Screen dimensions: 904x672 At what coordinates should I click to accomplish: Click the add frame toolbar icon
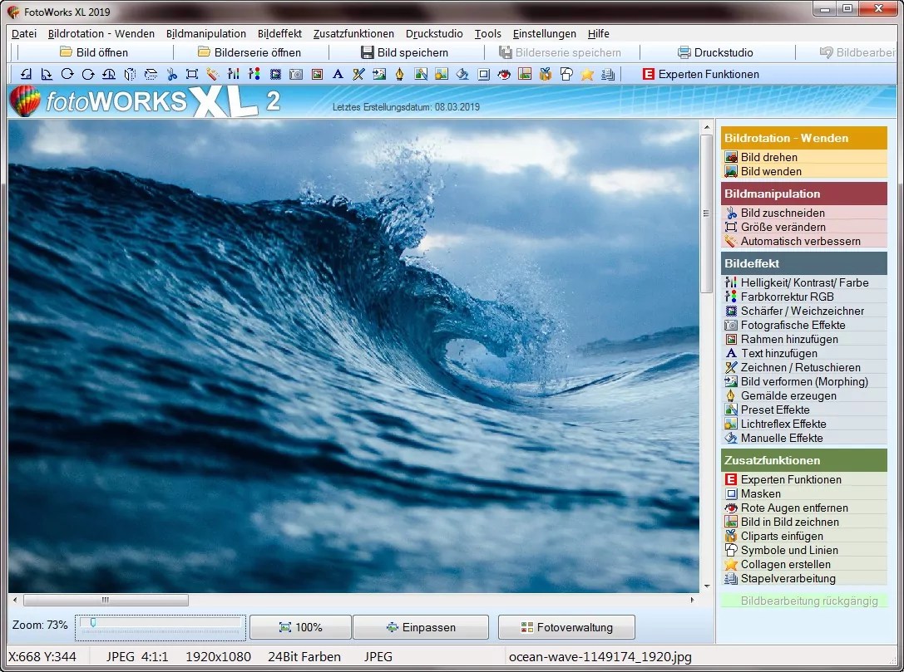tap(317, 74)
